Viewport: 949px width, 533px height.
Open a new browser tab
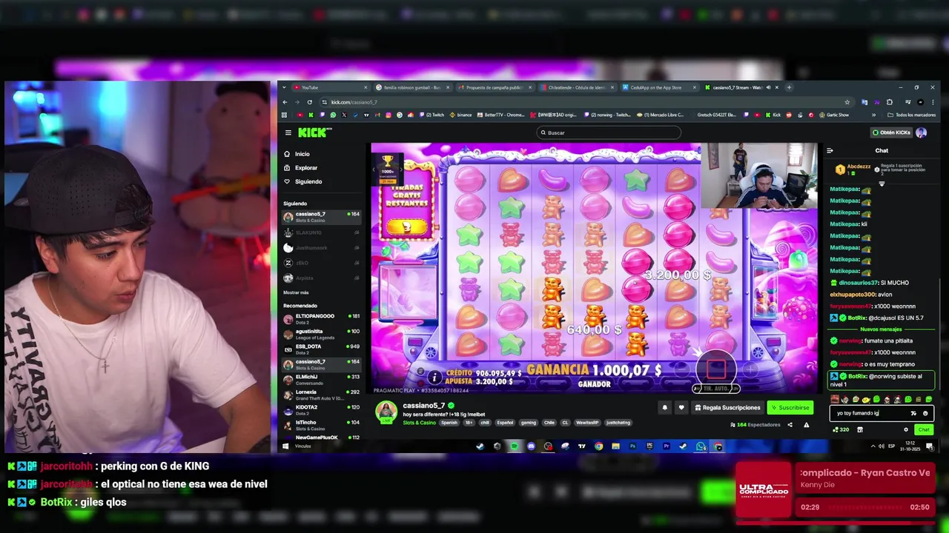[x=789, y=87]
